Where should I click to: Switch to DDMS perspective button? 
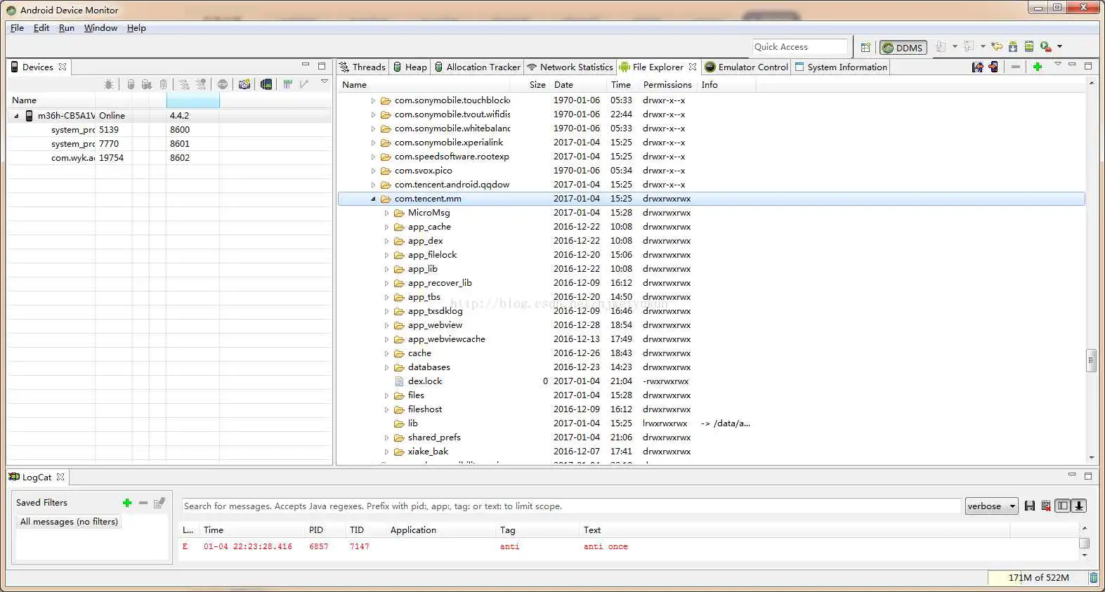coord(903,48)
